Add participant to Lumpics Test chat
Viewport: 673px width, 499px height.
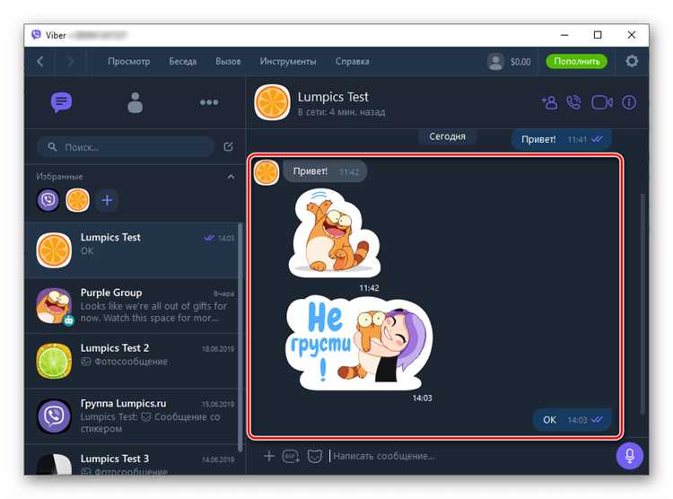click(549, 102)
